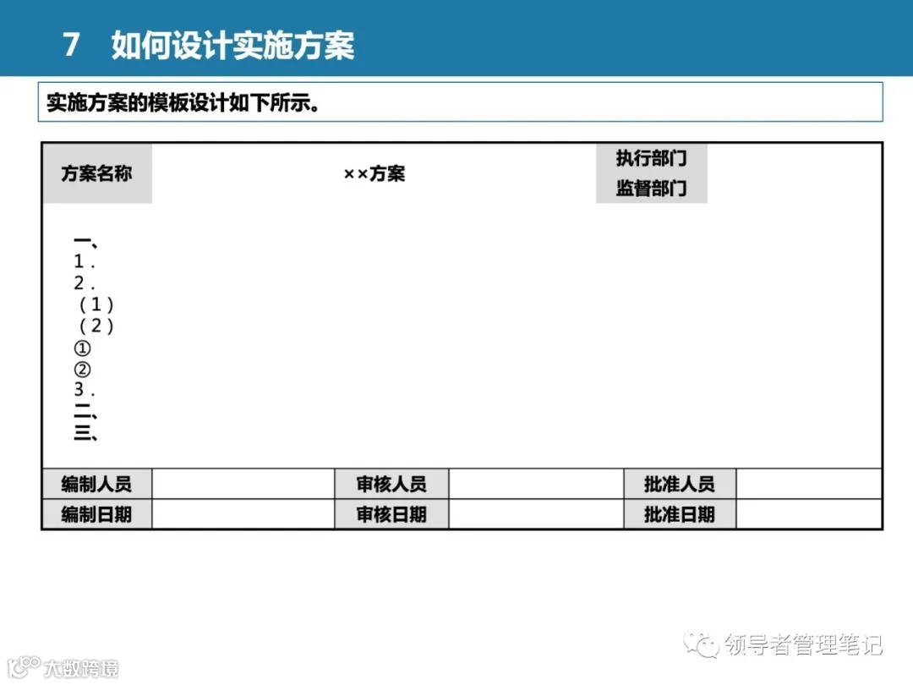Click outline item 二、
The height and width of the screenshot is (685, 913).
pos(84,410)
